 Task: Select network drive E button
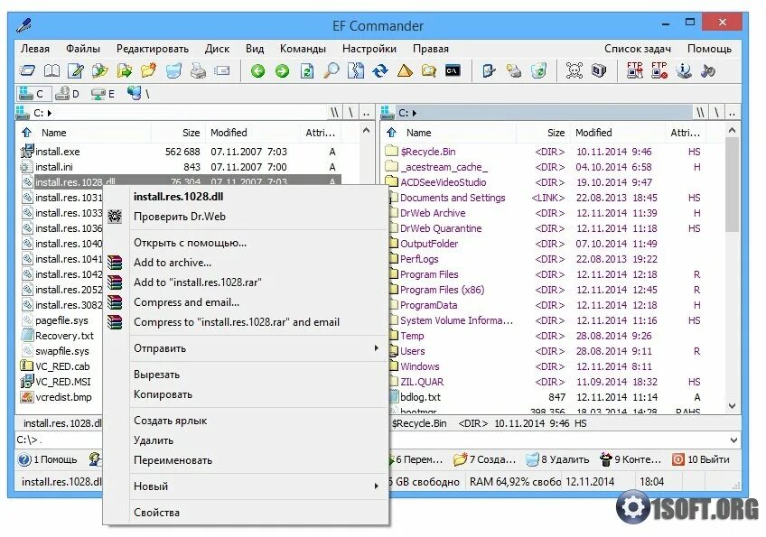[x=103, y=93]
